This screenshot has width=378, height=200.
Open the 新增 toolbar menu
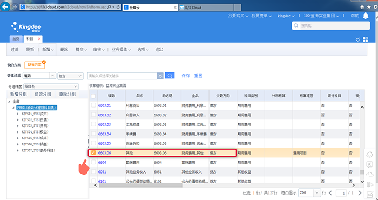48,49
